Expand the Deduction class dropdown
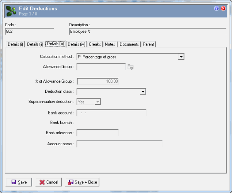 pos(143,92)
